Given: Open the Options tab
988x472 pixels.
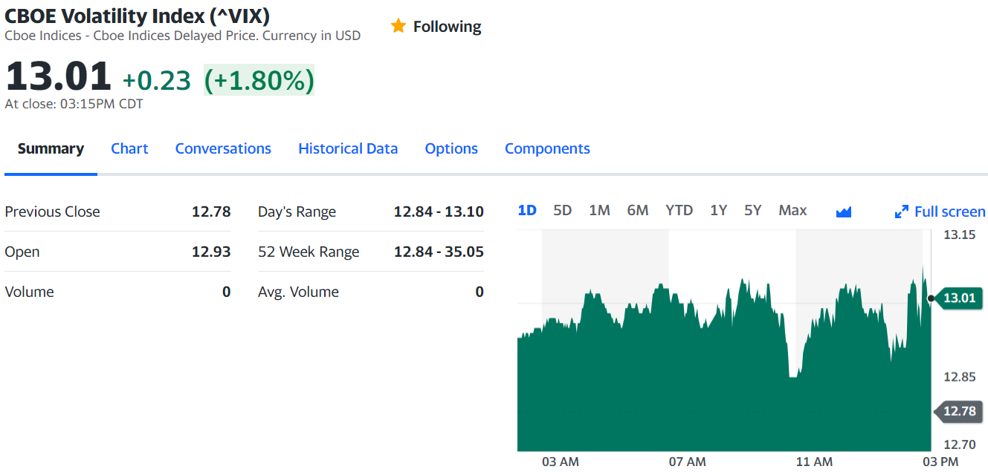Looking at the screenshot, I should pyautogui.click(x=451, y=148).
